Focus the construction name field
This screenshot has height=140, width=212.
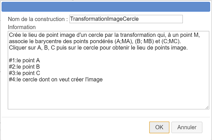(126, 19)
